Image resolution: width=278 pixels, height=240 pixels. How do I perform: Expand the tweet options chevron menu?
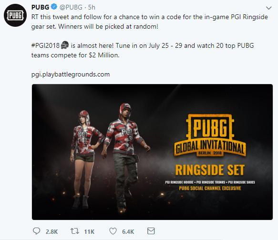269,8
